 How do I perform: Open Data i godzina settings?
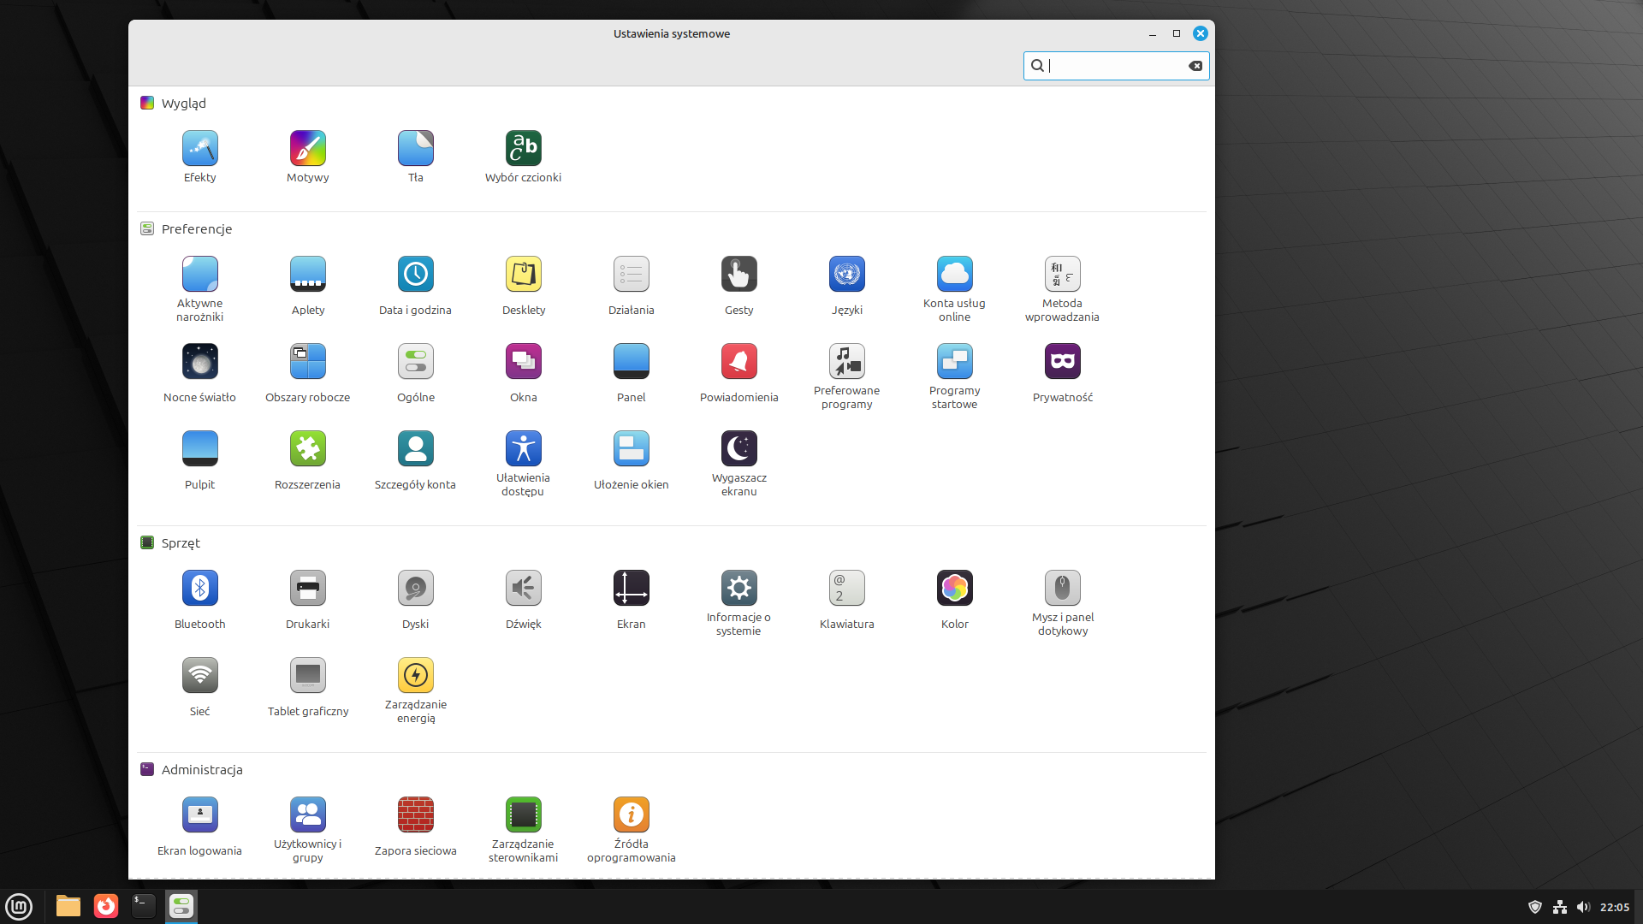(x=415, y=275)
